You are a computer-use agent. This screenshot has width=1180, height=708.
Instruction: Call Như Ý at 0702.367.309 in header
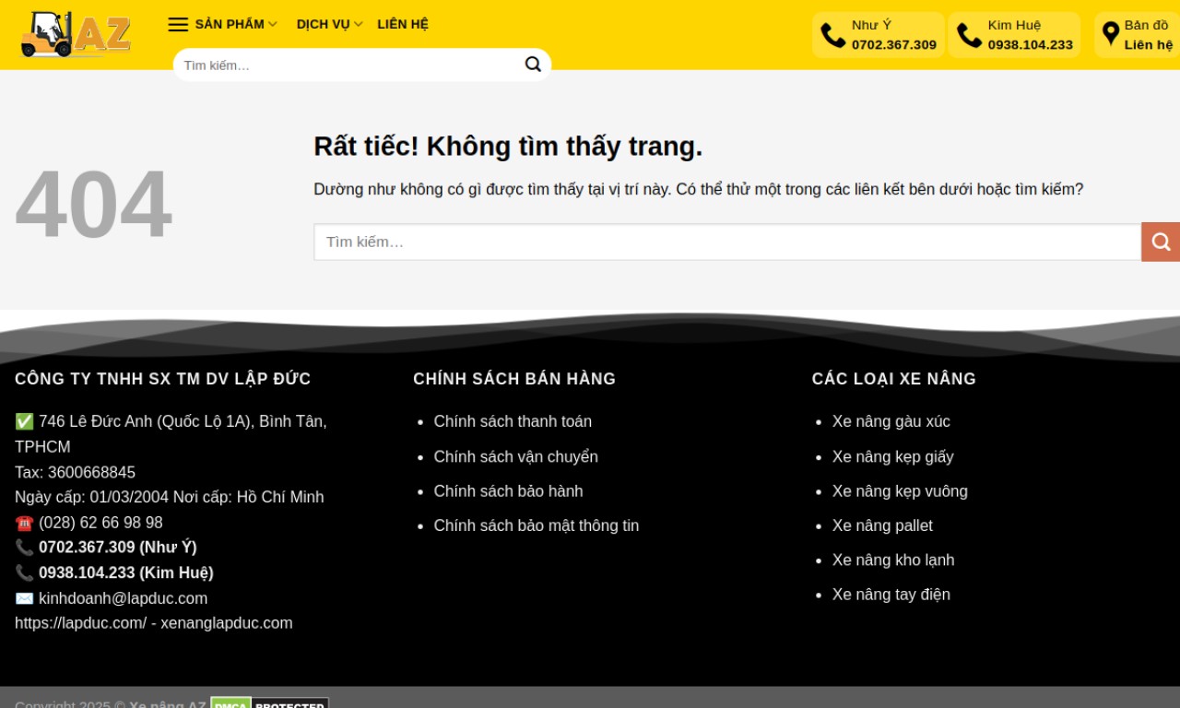pos(879,35)
